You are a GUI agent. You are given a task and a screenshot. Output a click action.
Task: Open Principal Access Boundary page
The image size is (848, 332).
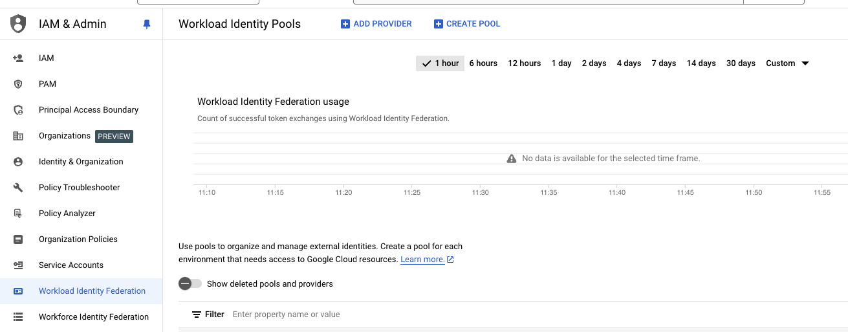pos(89,110)
